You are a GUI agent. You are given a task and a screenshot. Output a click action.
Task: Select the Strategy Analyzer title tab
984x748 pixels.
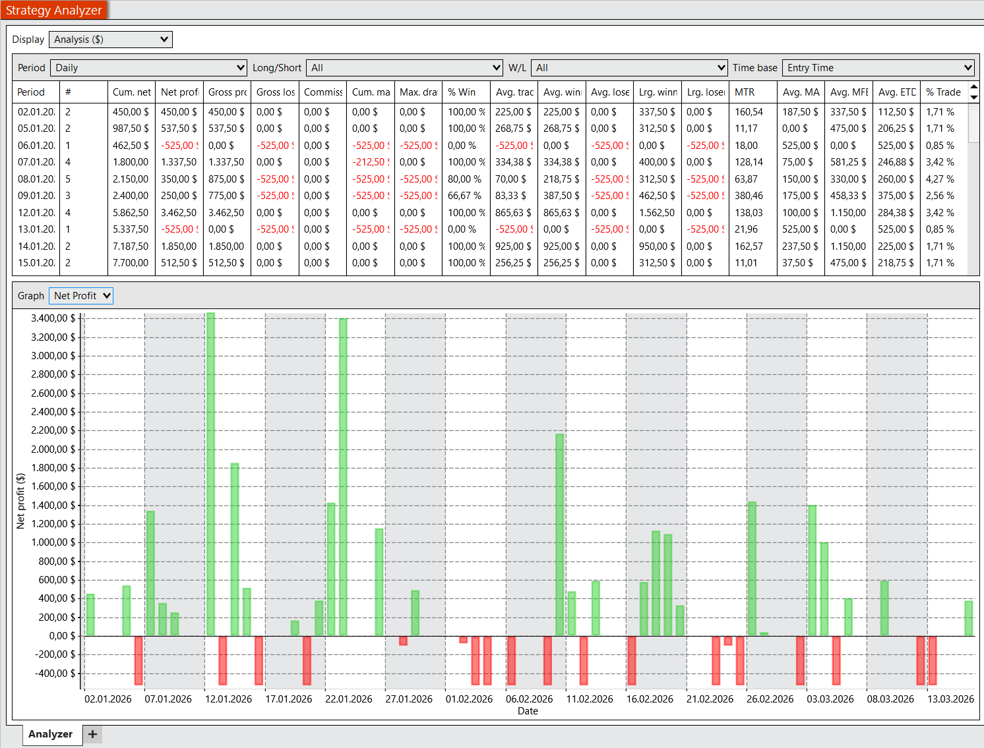54,10
